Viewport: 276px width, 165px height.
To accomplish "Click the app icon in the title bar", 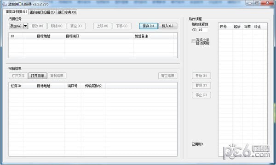I will point(4,4).
